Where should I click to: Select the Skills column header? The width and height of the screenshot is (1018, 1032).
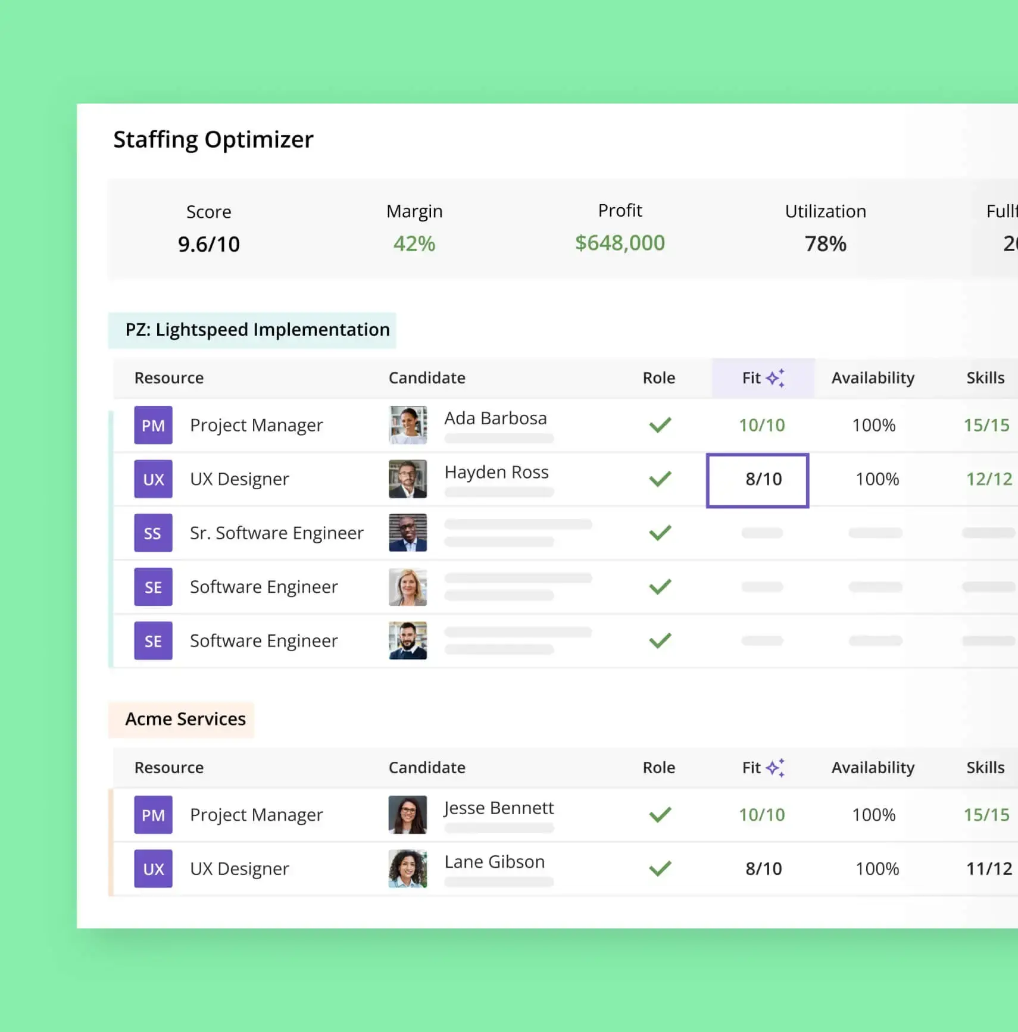(x=985, y=377)
